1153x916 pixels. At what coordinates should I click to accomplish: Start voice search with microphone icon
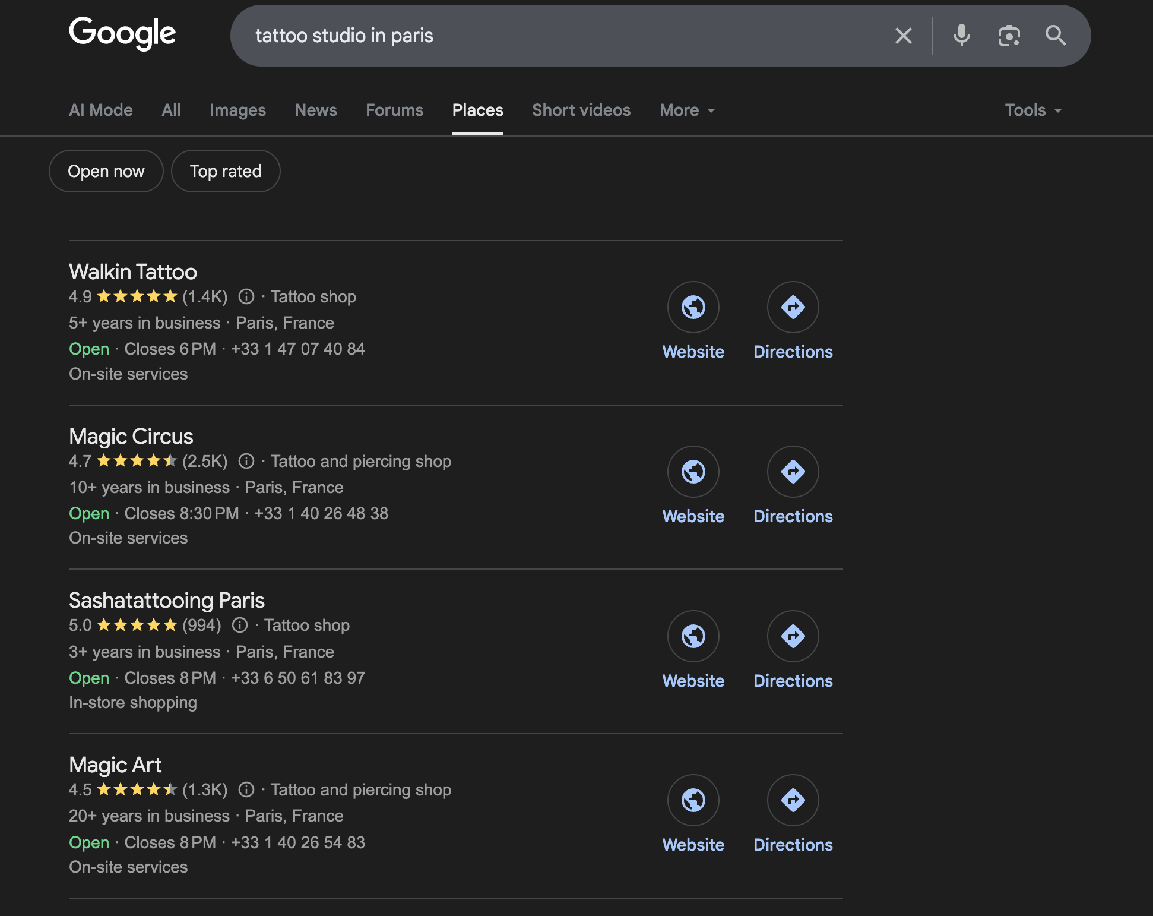961,36
